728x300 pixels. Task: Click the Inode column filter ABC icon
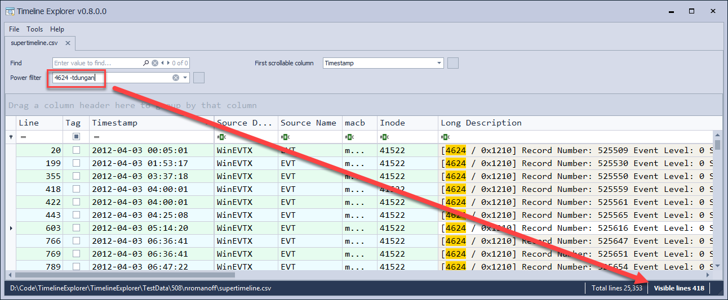point(384,137)
